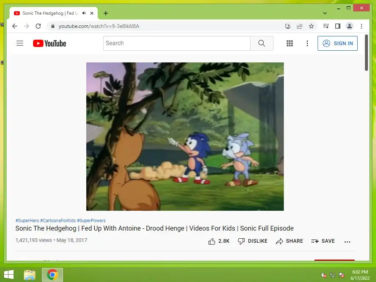The width and height of the screenshot is (376, 282).
Task: Mute tab via speaker icon
Action: [x=84, y=13]
